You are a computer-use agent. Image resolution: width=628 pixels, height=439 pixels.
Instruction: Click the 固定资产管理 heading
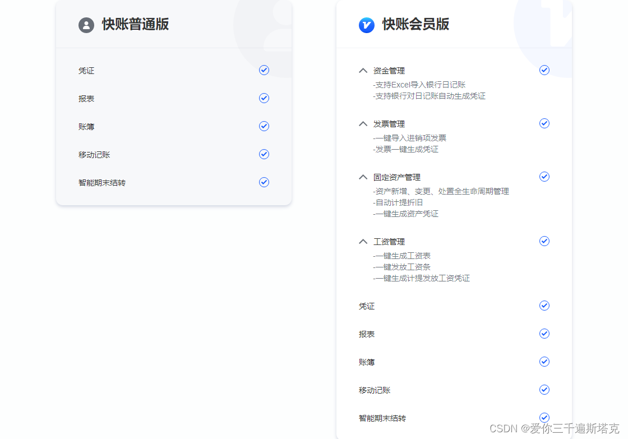(397, 177)
